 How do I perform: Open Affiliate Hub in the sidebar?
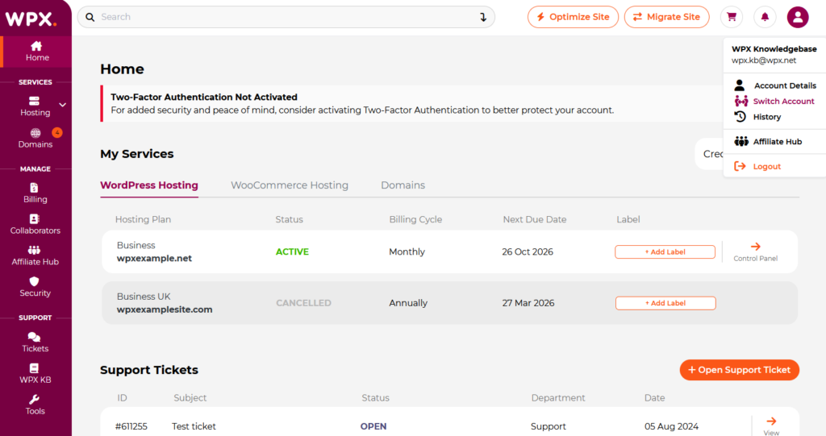35,255
